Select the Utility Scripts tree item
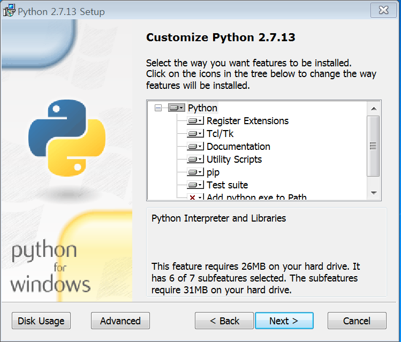The image size is (401, 342). (234, 159)
